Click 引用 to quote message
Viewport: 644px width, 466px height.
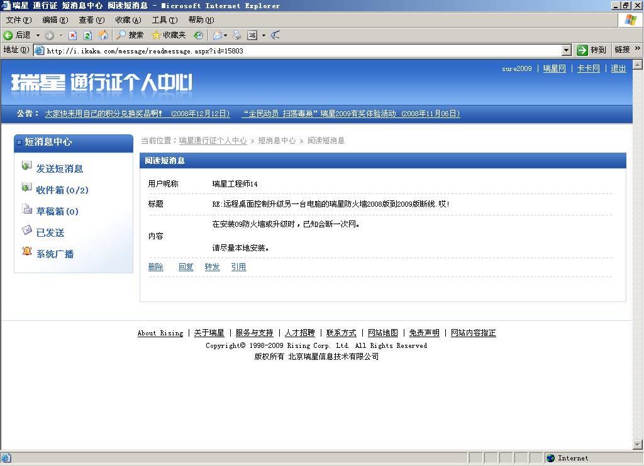coord(238,267)
